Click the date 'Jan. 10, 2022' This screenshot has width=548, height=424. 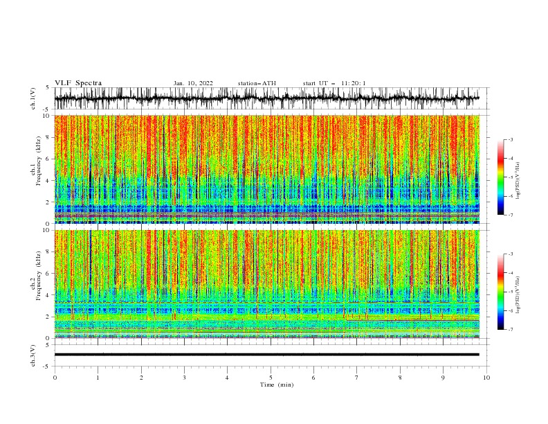193,83
